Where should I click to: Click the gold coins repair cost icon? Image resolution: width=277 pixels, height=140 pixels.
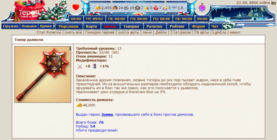(x=79, y=105)
